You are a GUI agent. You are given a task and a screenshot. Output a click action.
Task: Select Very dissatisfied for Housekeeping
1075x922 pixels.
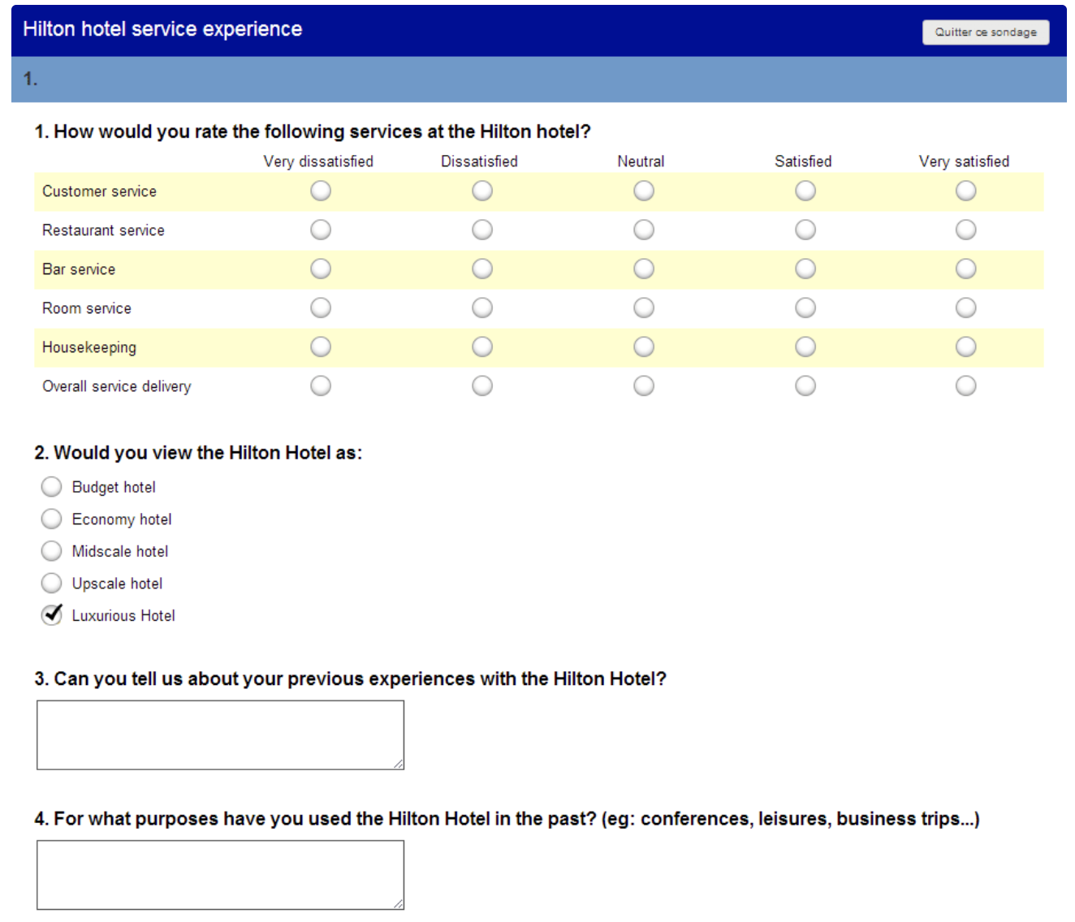point(321,347)
